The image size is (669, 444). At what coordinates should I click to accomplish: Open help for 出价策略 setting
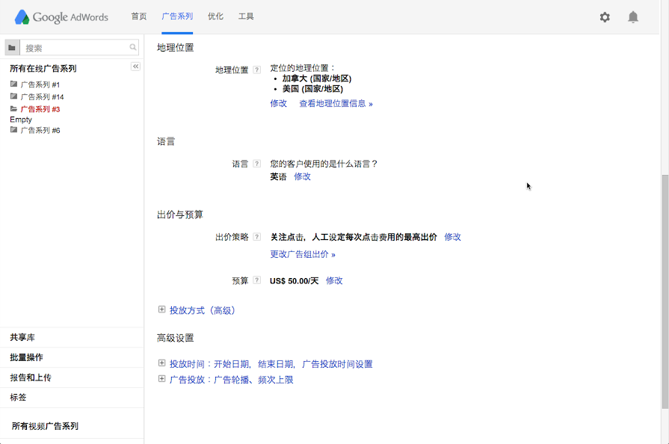tap(257, 236)
